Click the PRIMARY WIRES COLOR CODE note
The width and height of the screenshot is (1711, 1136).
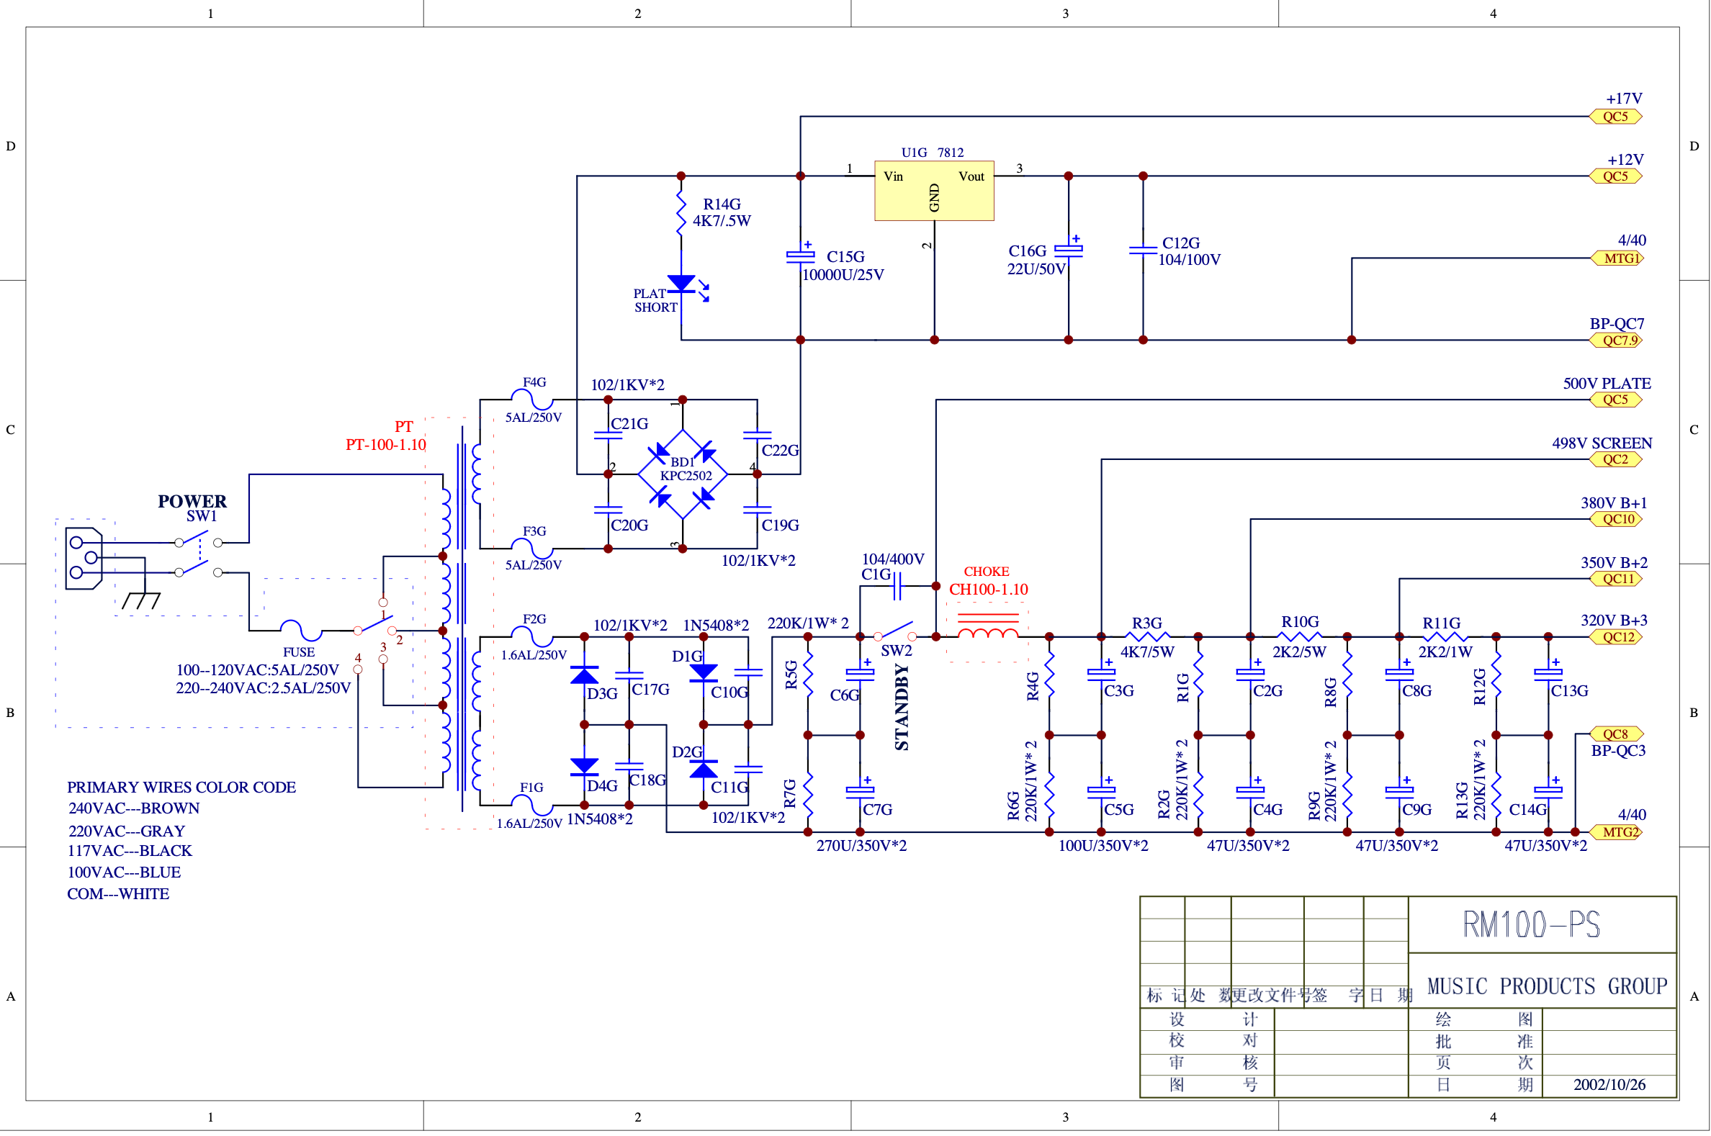(181, 788)
